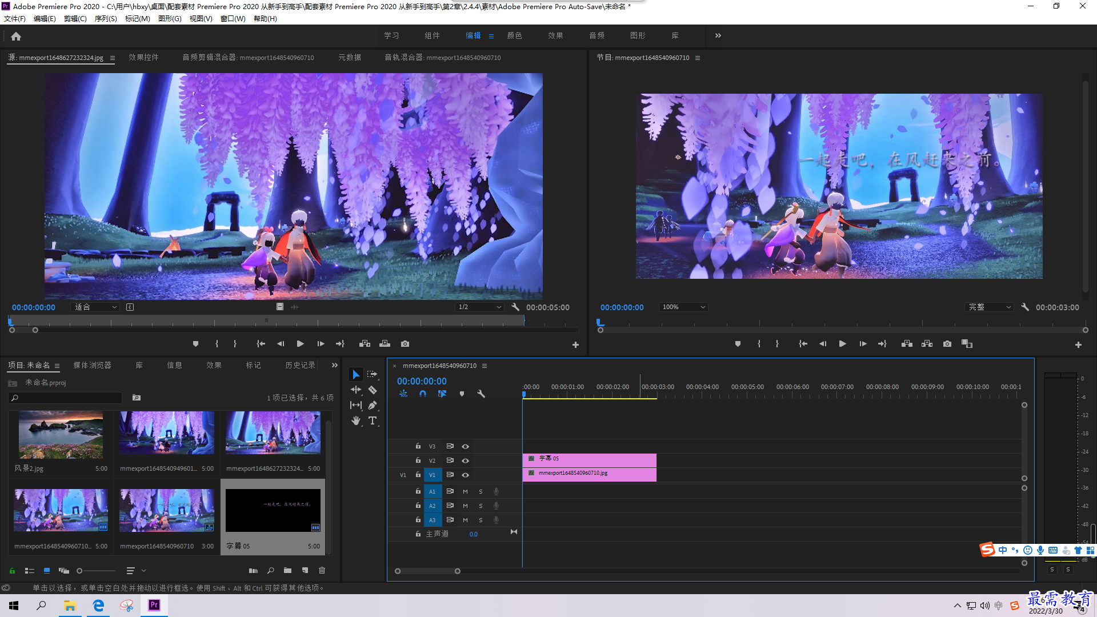This screenshot has height=617, width=1097.
Task: Open the 窗口(W) menu
Action: (233, 19)
